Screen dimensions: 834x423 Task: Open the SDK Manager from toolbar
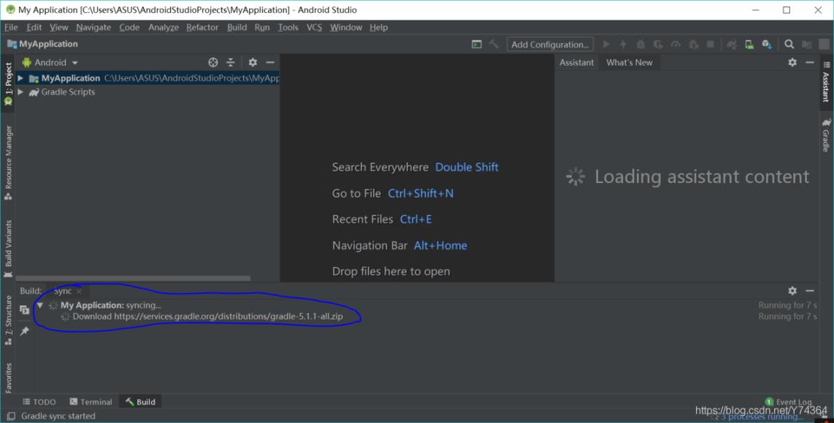tap(766, 44)
